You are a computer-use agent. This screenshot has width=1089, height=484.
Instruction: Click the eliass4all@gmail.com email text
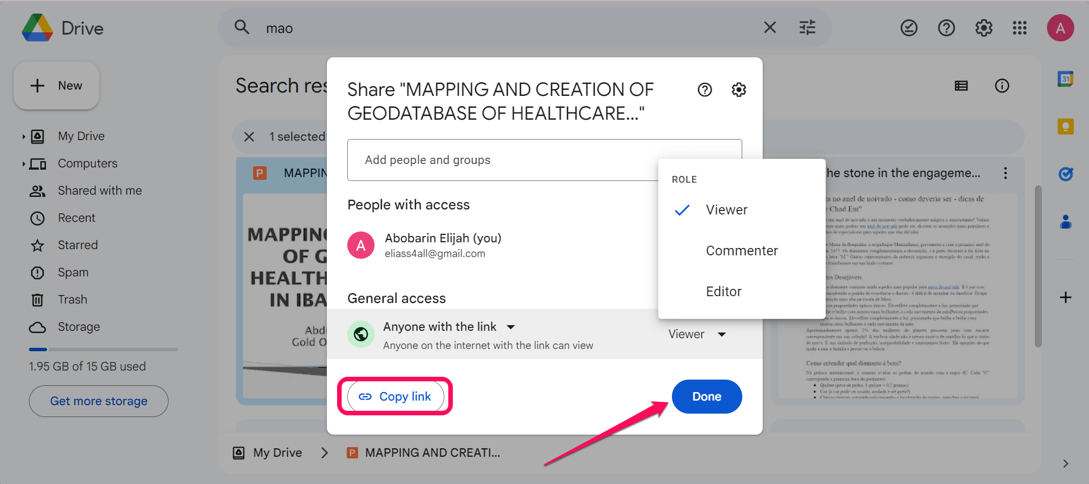(x=435, y=254)
